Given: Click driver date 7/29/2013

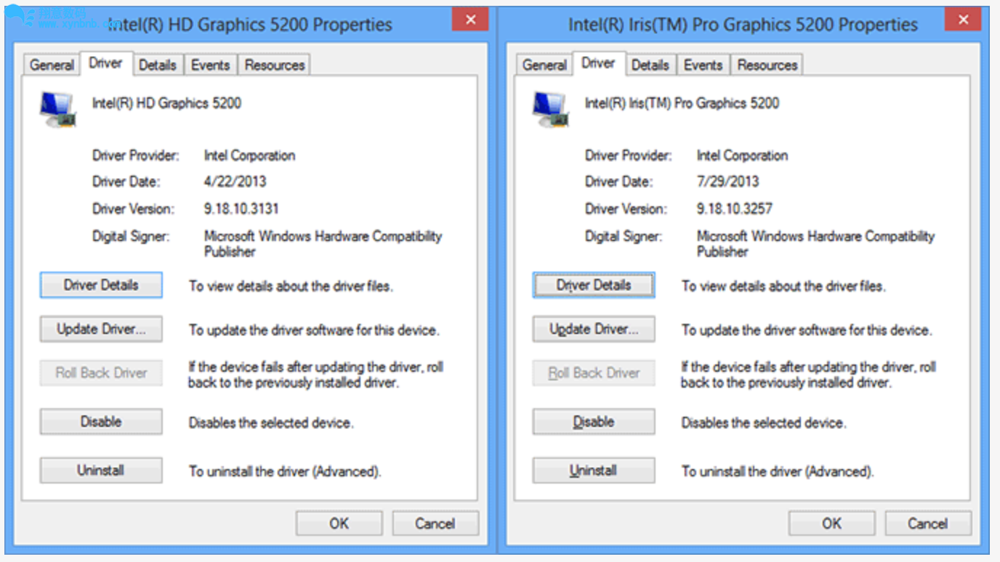Looking at the screenshot, I should click(x=727, y=182).
